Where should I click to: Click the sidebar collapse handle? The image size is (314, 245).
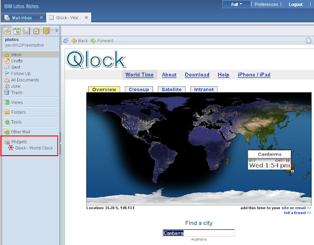coord(60,143)
